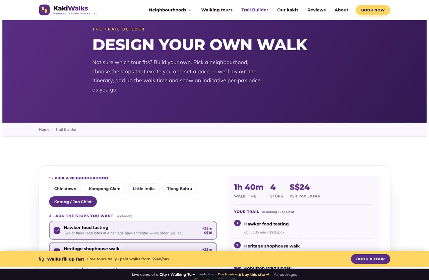429x280 pixels.
Task: Open the Reviews nav link
Action: click(x=316, y=10)
